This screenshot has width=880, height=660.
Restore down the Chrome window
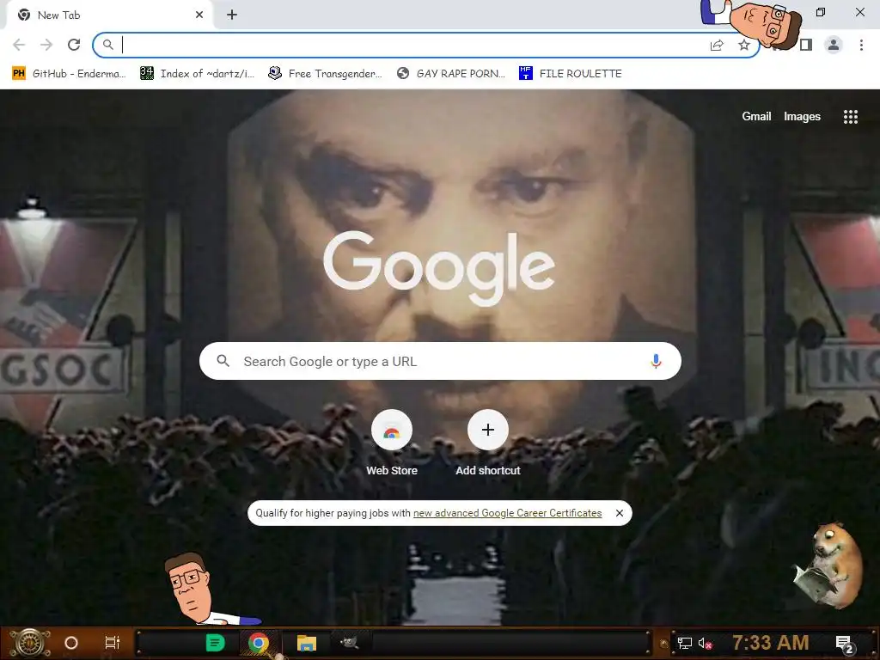(821, 12)
